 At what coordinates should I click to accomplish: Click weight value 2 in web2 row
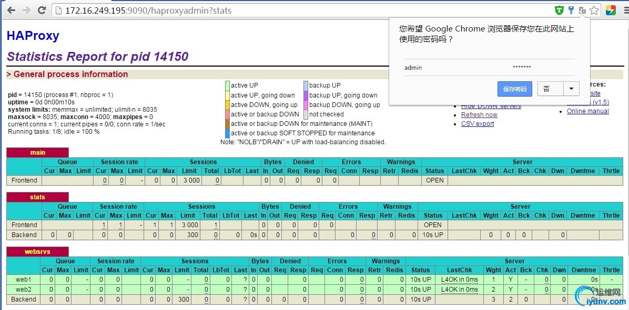click(493, 289)
